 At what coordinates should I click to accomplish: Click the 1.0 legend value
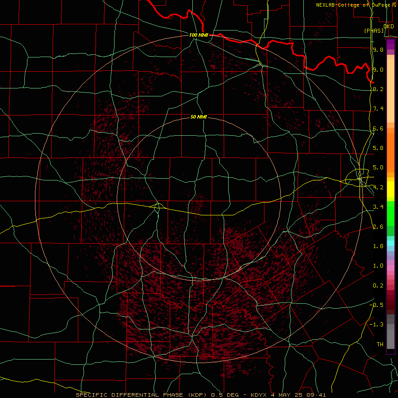[x=378, y=266]
